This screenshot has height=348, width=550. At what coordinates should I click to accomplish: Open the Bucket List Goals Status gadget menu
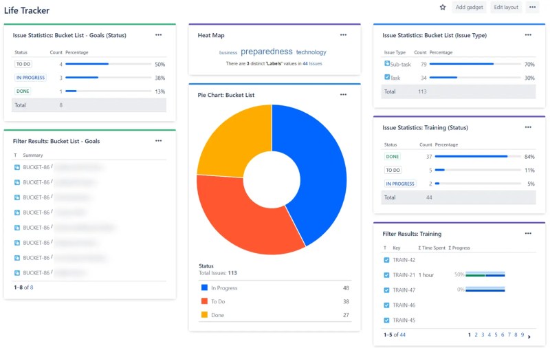[159, 34]
